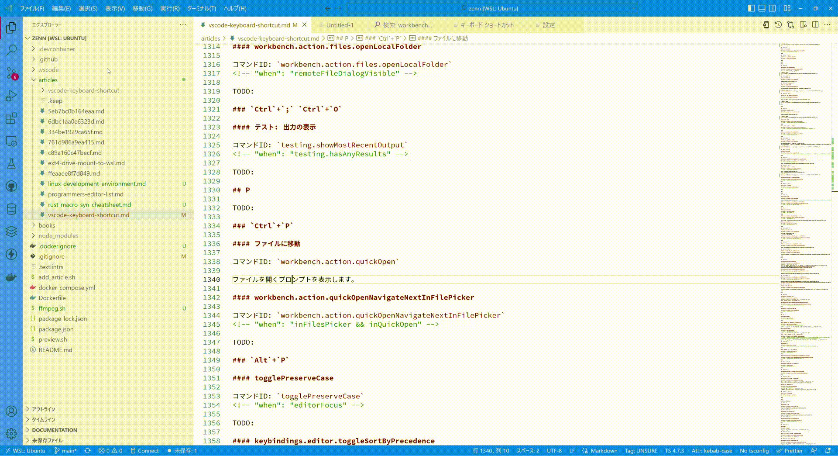
Task: Toggle secondary side bar visibility
Action: (x=772, y=8)
